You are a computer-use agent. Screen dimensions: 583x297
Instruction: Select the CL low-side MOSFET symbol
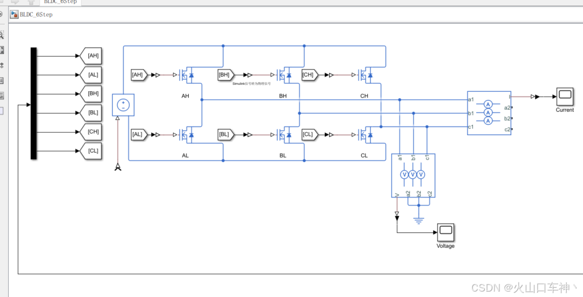(x=365, y=135)
